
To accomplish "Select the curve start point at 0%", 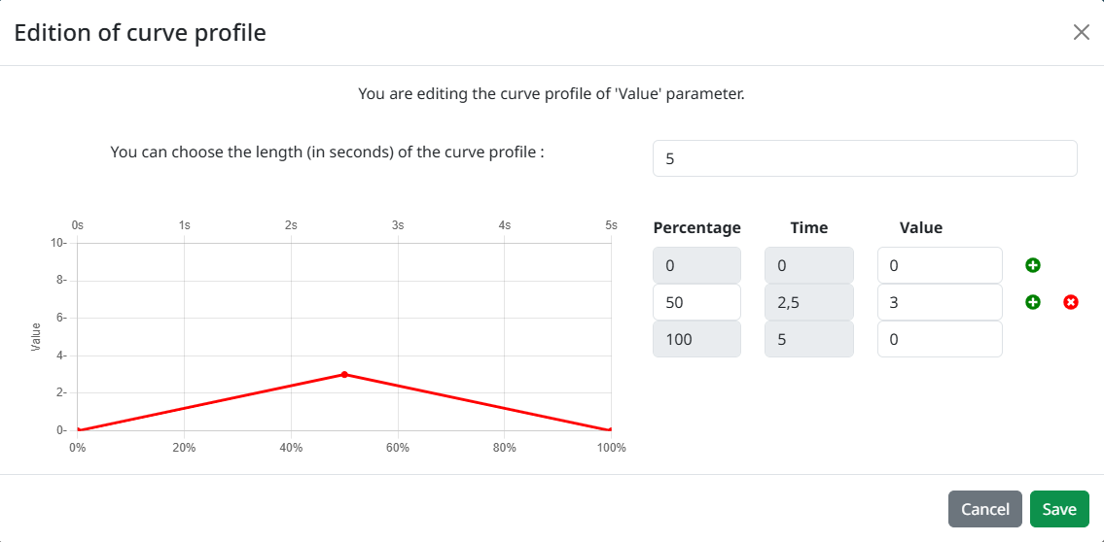I will pyautogui.click(x=78, y=429).
